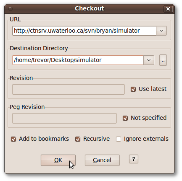
Task: Click the Cancel button
Action: point(102,160)
